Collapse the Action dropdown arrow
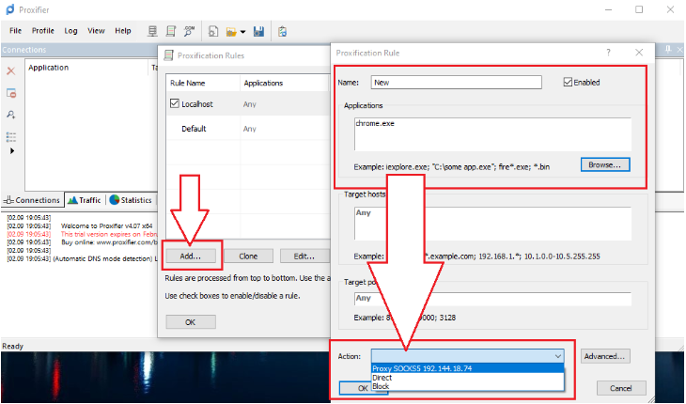 point(558,356)
